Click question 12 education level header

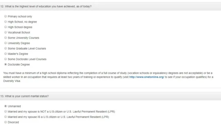coord(110,6)
